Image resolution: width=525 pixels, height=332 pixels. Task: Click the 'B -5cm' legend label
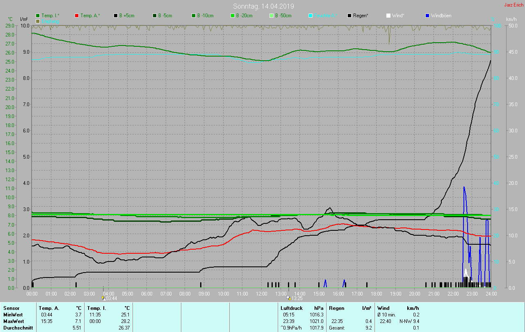pos(165,16)
